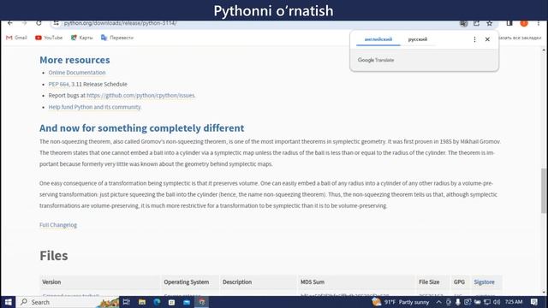This screenshot has width=548, height=308.
Task: Go back with the browser back arrow
Action: point(9,23)
